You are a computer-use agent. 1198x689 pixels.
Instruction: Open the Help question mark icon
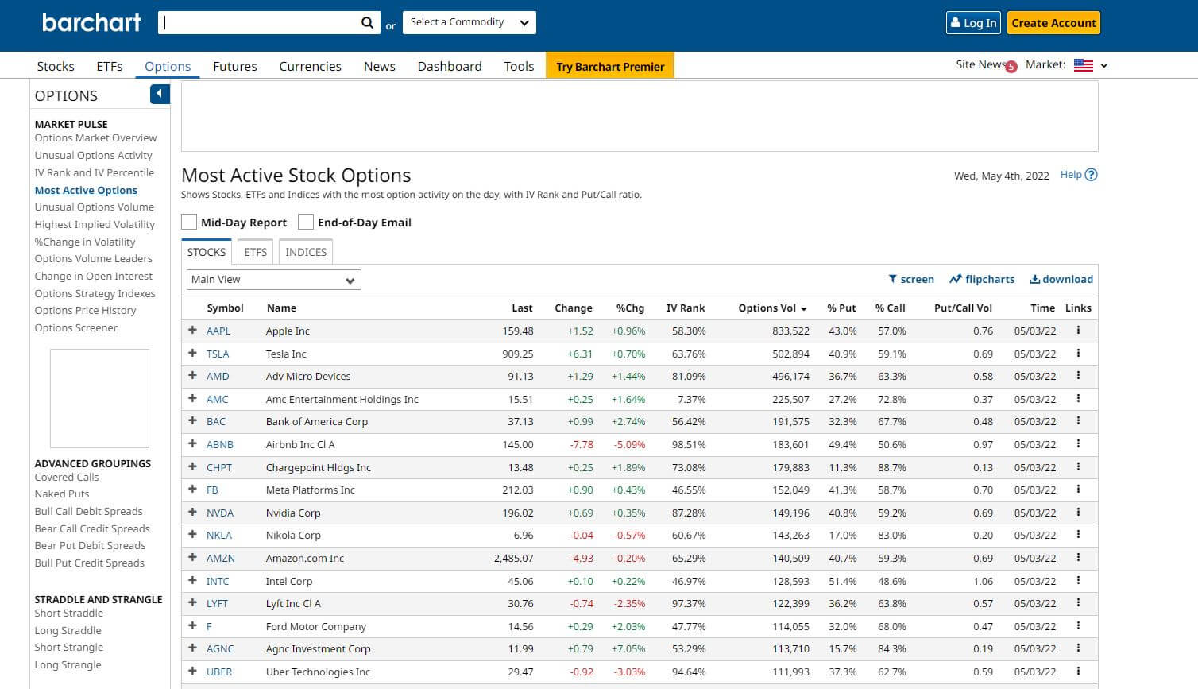pos(1091,175)
